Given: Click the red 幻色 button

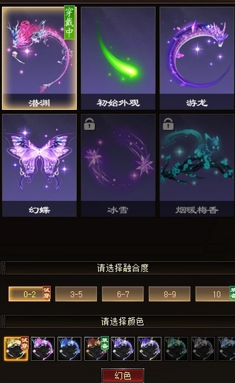Looking at the screenshot, I should (123, 375).
